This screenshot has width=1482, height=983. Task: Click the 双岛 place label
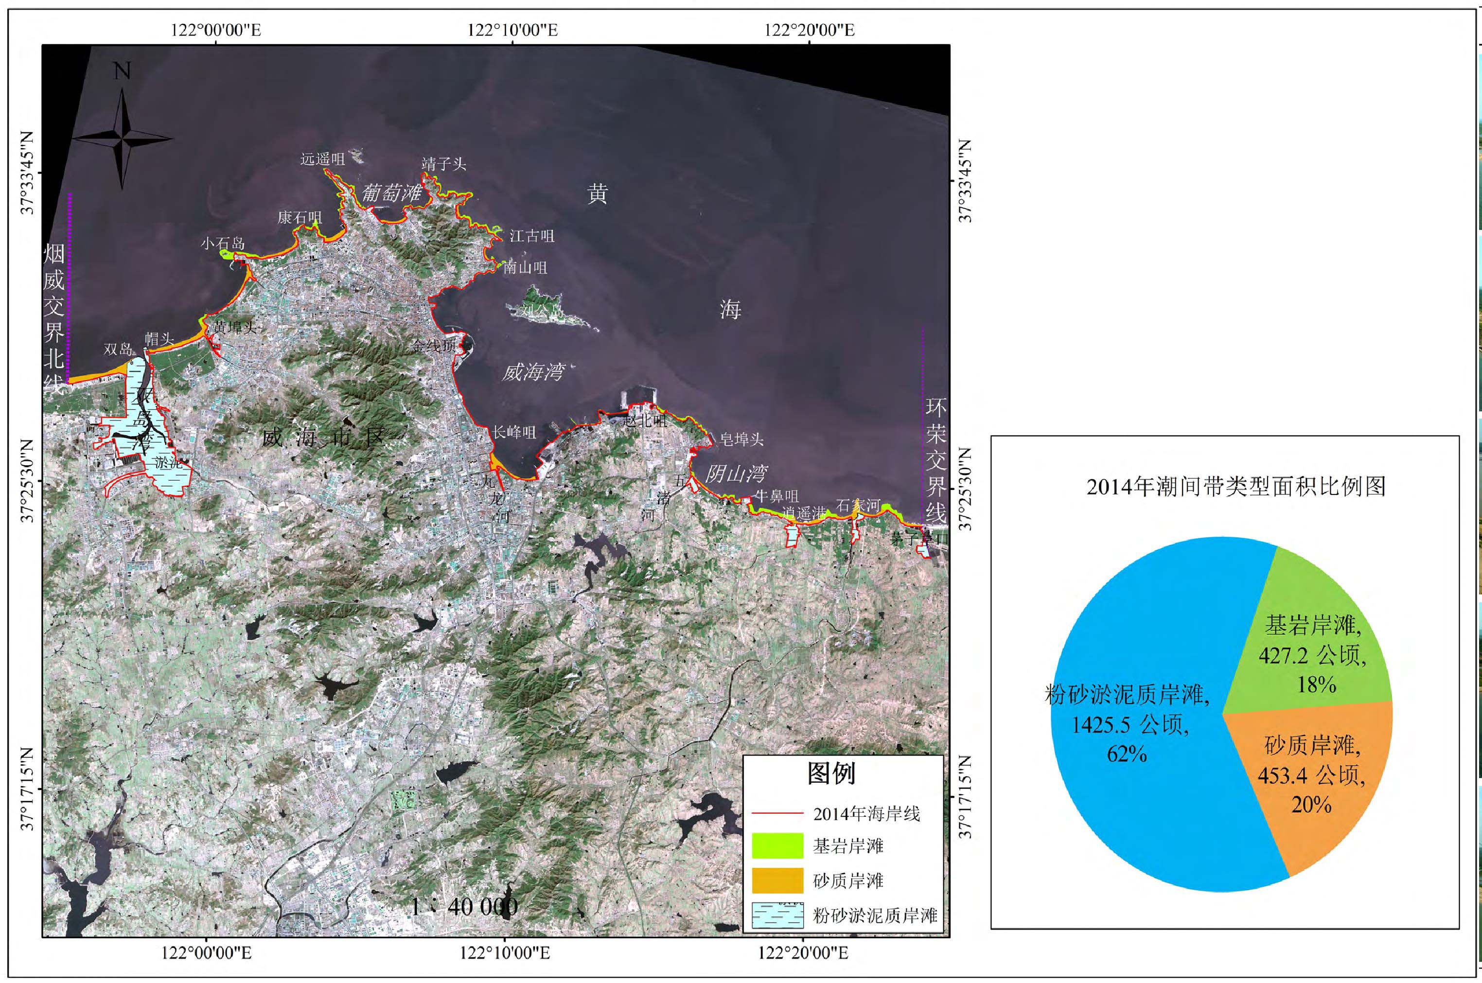[118, 349]
